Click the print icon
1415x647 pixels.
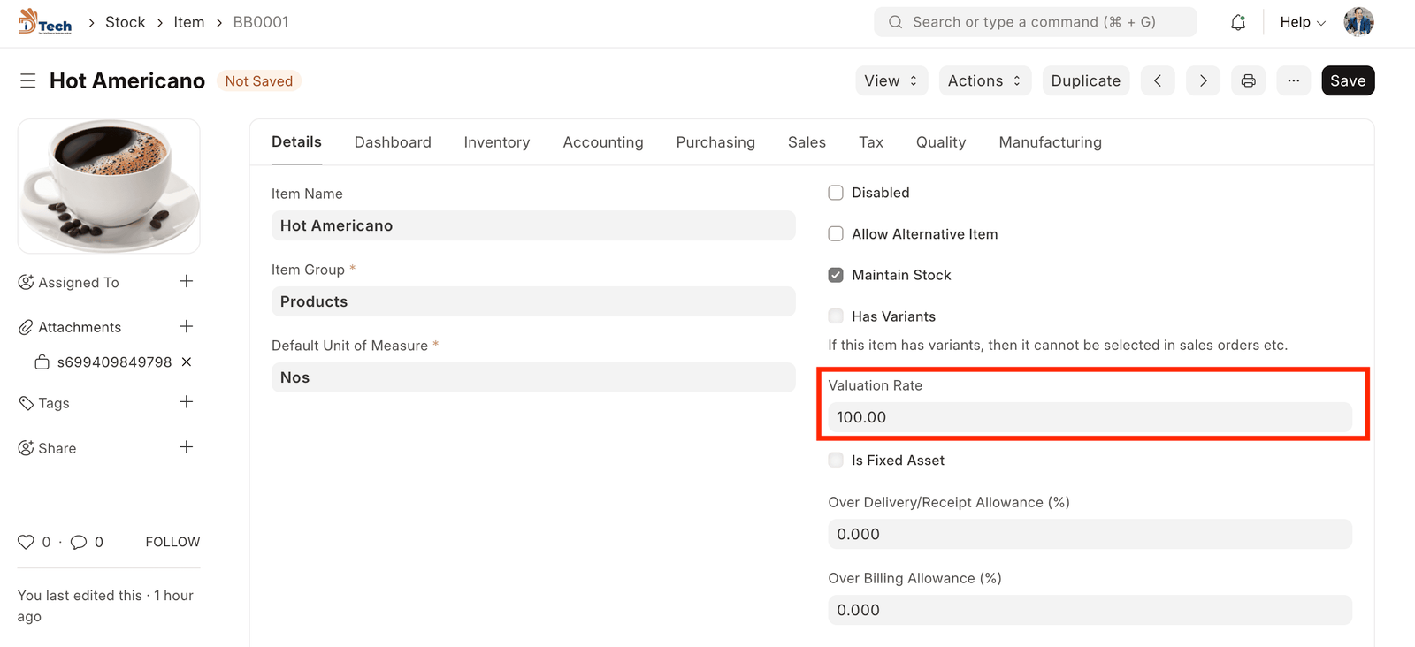click(x=1248, y=80)
